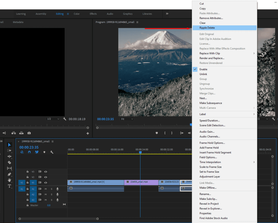The width and height of the screenshot is (278, 223).
Task: Toggle the Snap magnet in the timeline
Action: click(x=29, y=152)
